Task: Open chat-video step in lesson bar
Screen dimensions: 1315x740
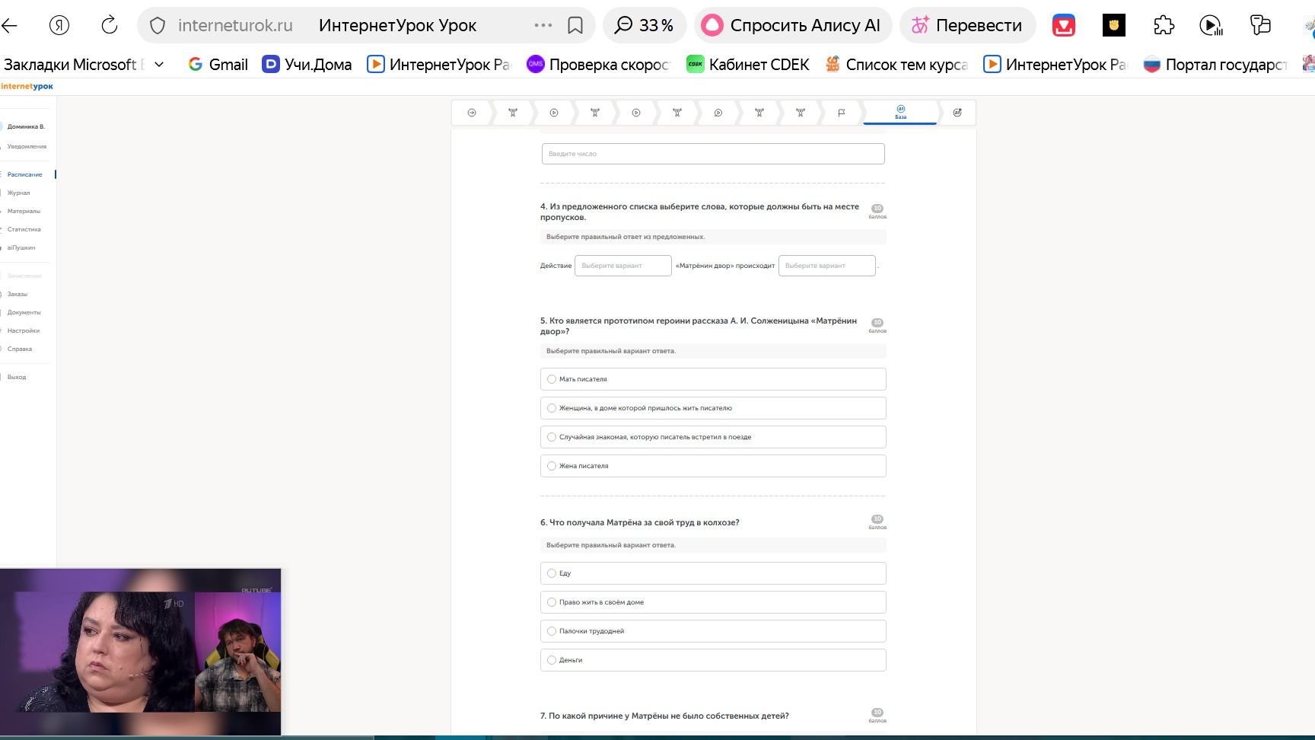Action: 718,113
